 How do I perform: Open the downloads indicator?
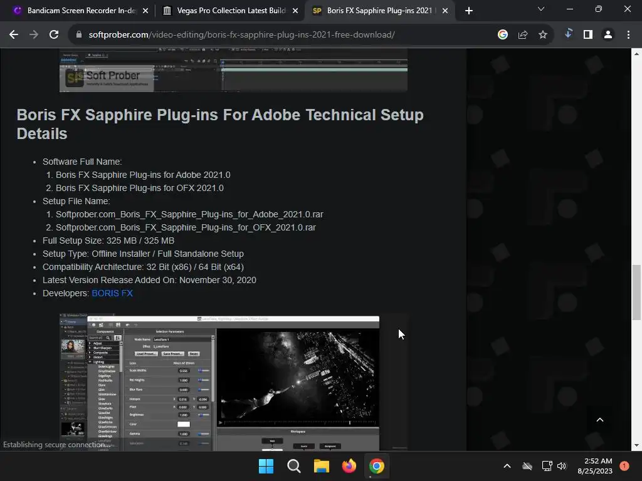568,34
